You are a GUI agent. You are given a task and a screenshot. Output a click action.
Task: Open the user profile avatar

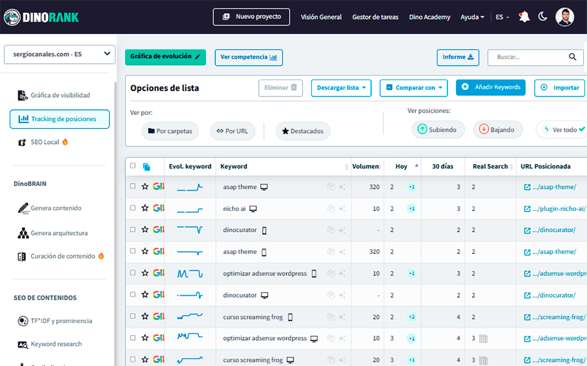click(564, 17)
